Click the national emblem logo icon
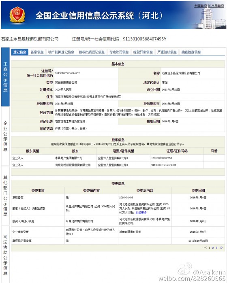Viewport: 227px width, 283px height. (17, 15)
